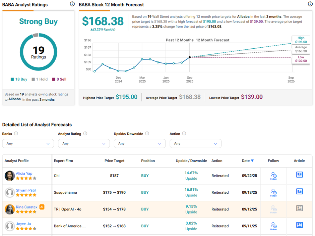The height and width of the screenshot is (236, 315).
Task: Click Susquehanna firm cell
Action: pyautogui.click(x=65, y=193)
